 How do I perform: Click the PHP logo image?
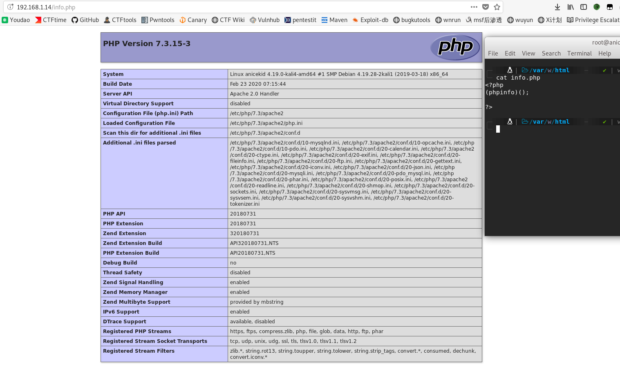(x=455, y=47)
